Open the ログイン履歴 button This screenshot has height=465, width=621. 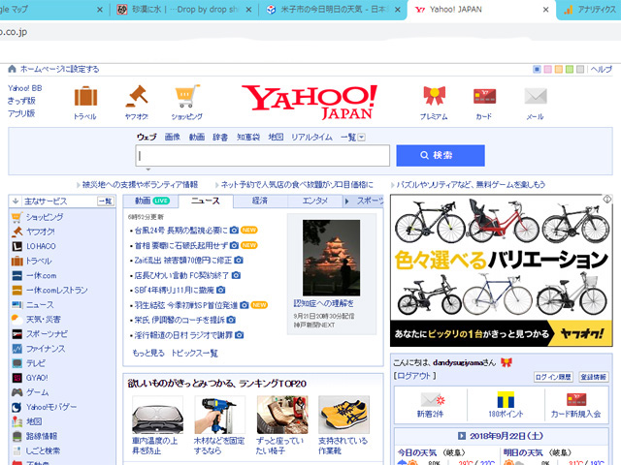click(x=553, y=377)
